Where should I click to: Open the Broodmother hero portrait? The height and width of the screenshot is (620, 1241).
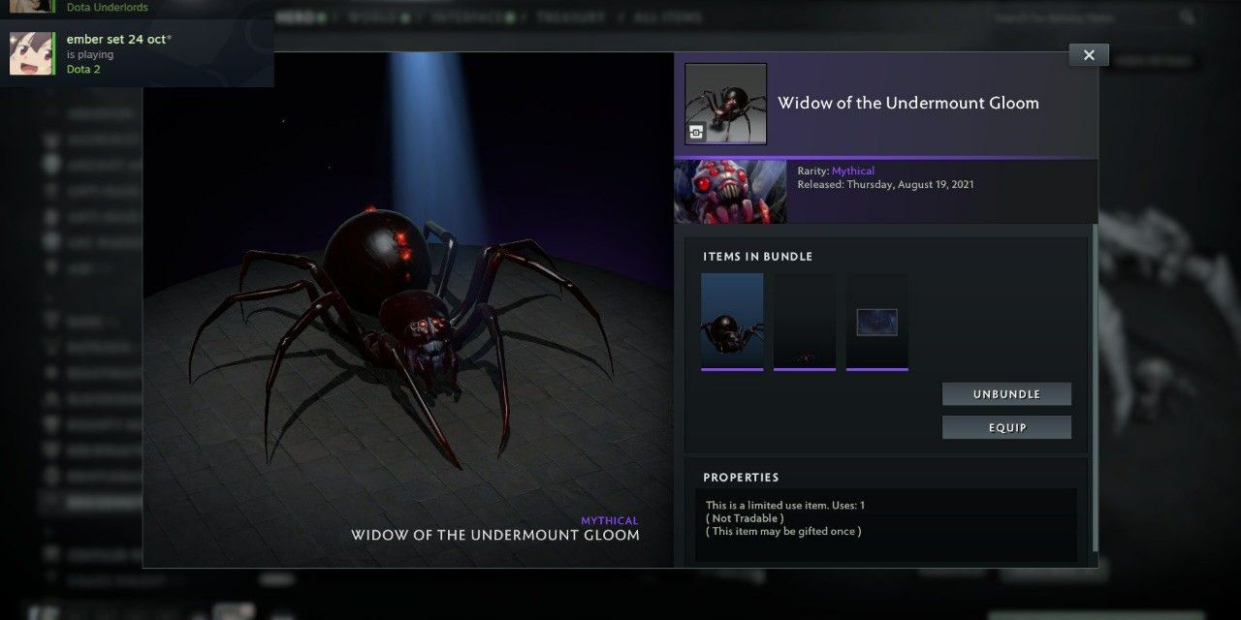(730, 192)
